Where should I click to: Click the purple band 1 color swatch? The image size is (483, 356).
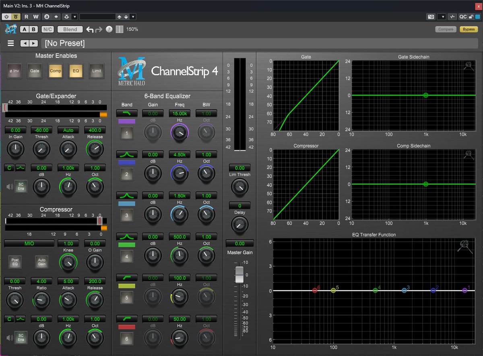(x=127, y=121)
